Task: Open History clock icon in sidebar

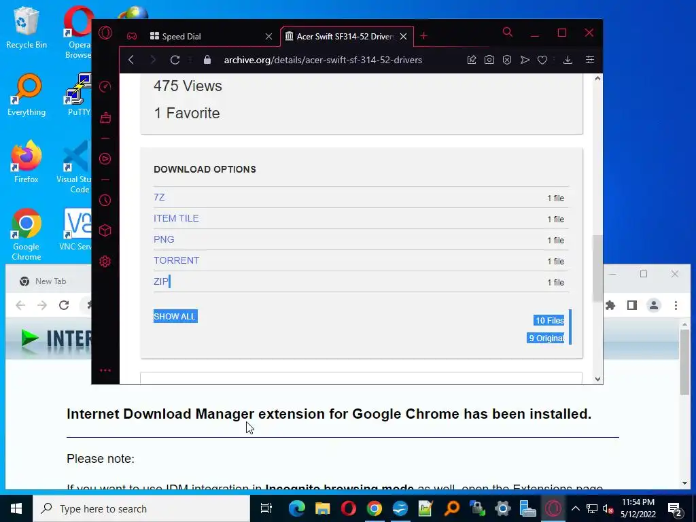Action: [x=105, y=201]
